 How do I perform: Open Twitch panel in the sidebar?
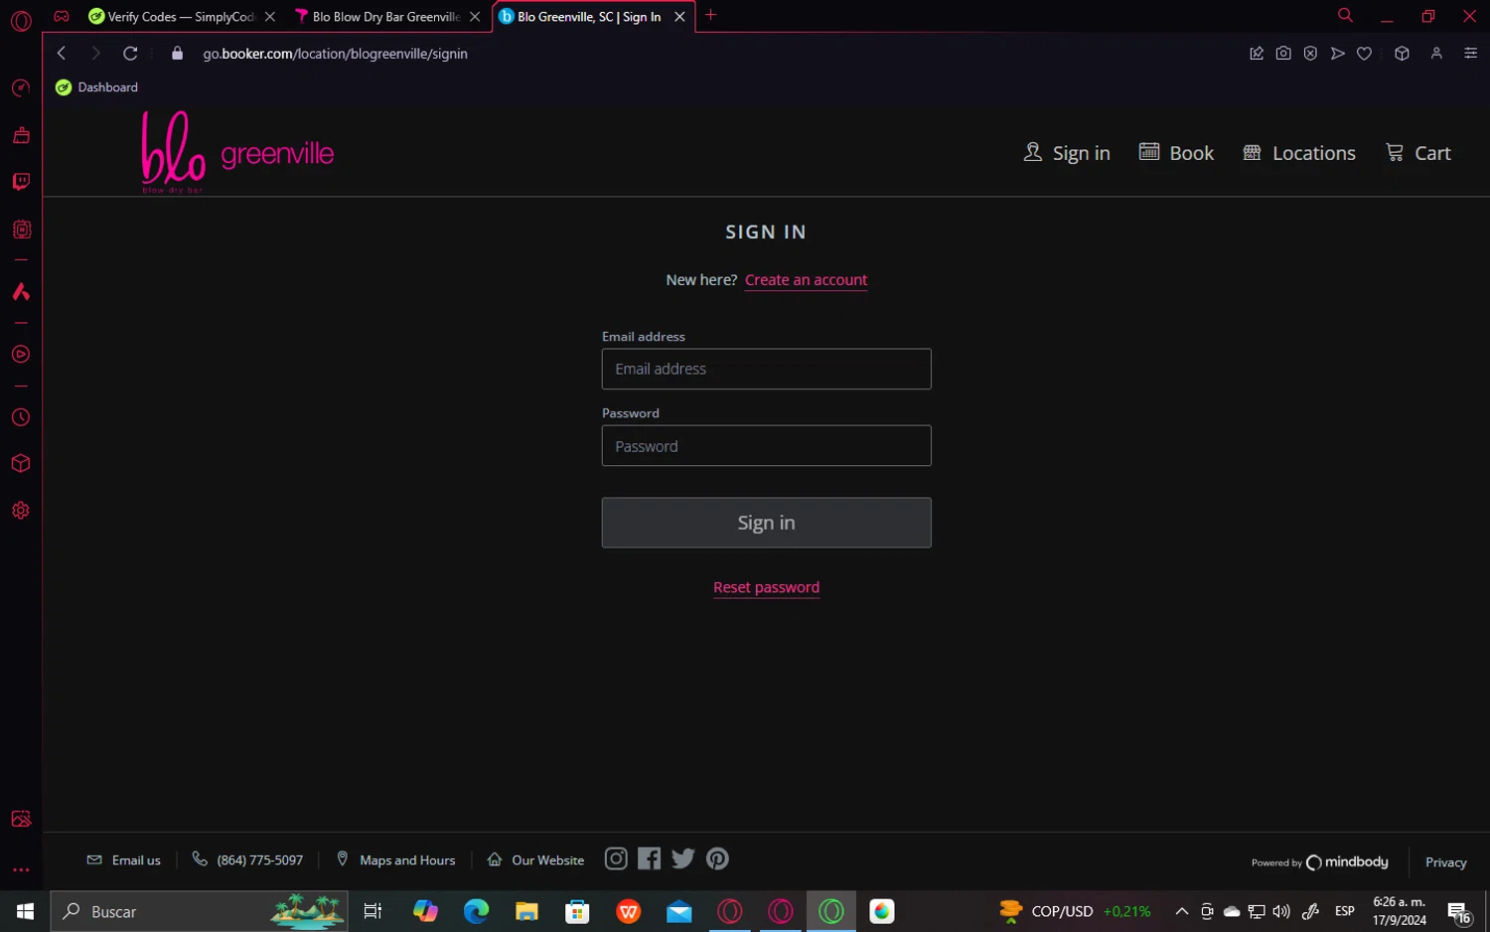tap(21, 182)
